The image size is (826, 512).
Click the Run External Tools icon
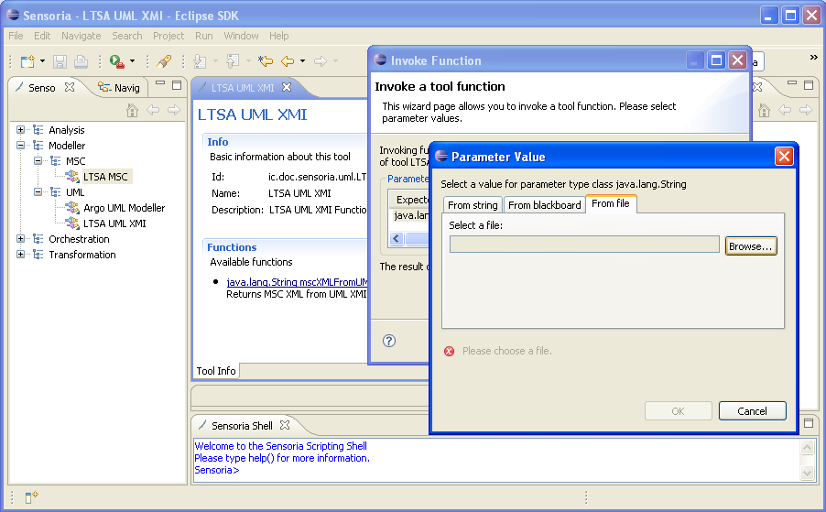point(116,61)
